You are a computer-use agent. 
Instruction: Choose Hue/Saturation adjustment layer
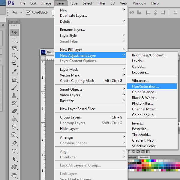pyautogui.click(x=152, y=86)
